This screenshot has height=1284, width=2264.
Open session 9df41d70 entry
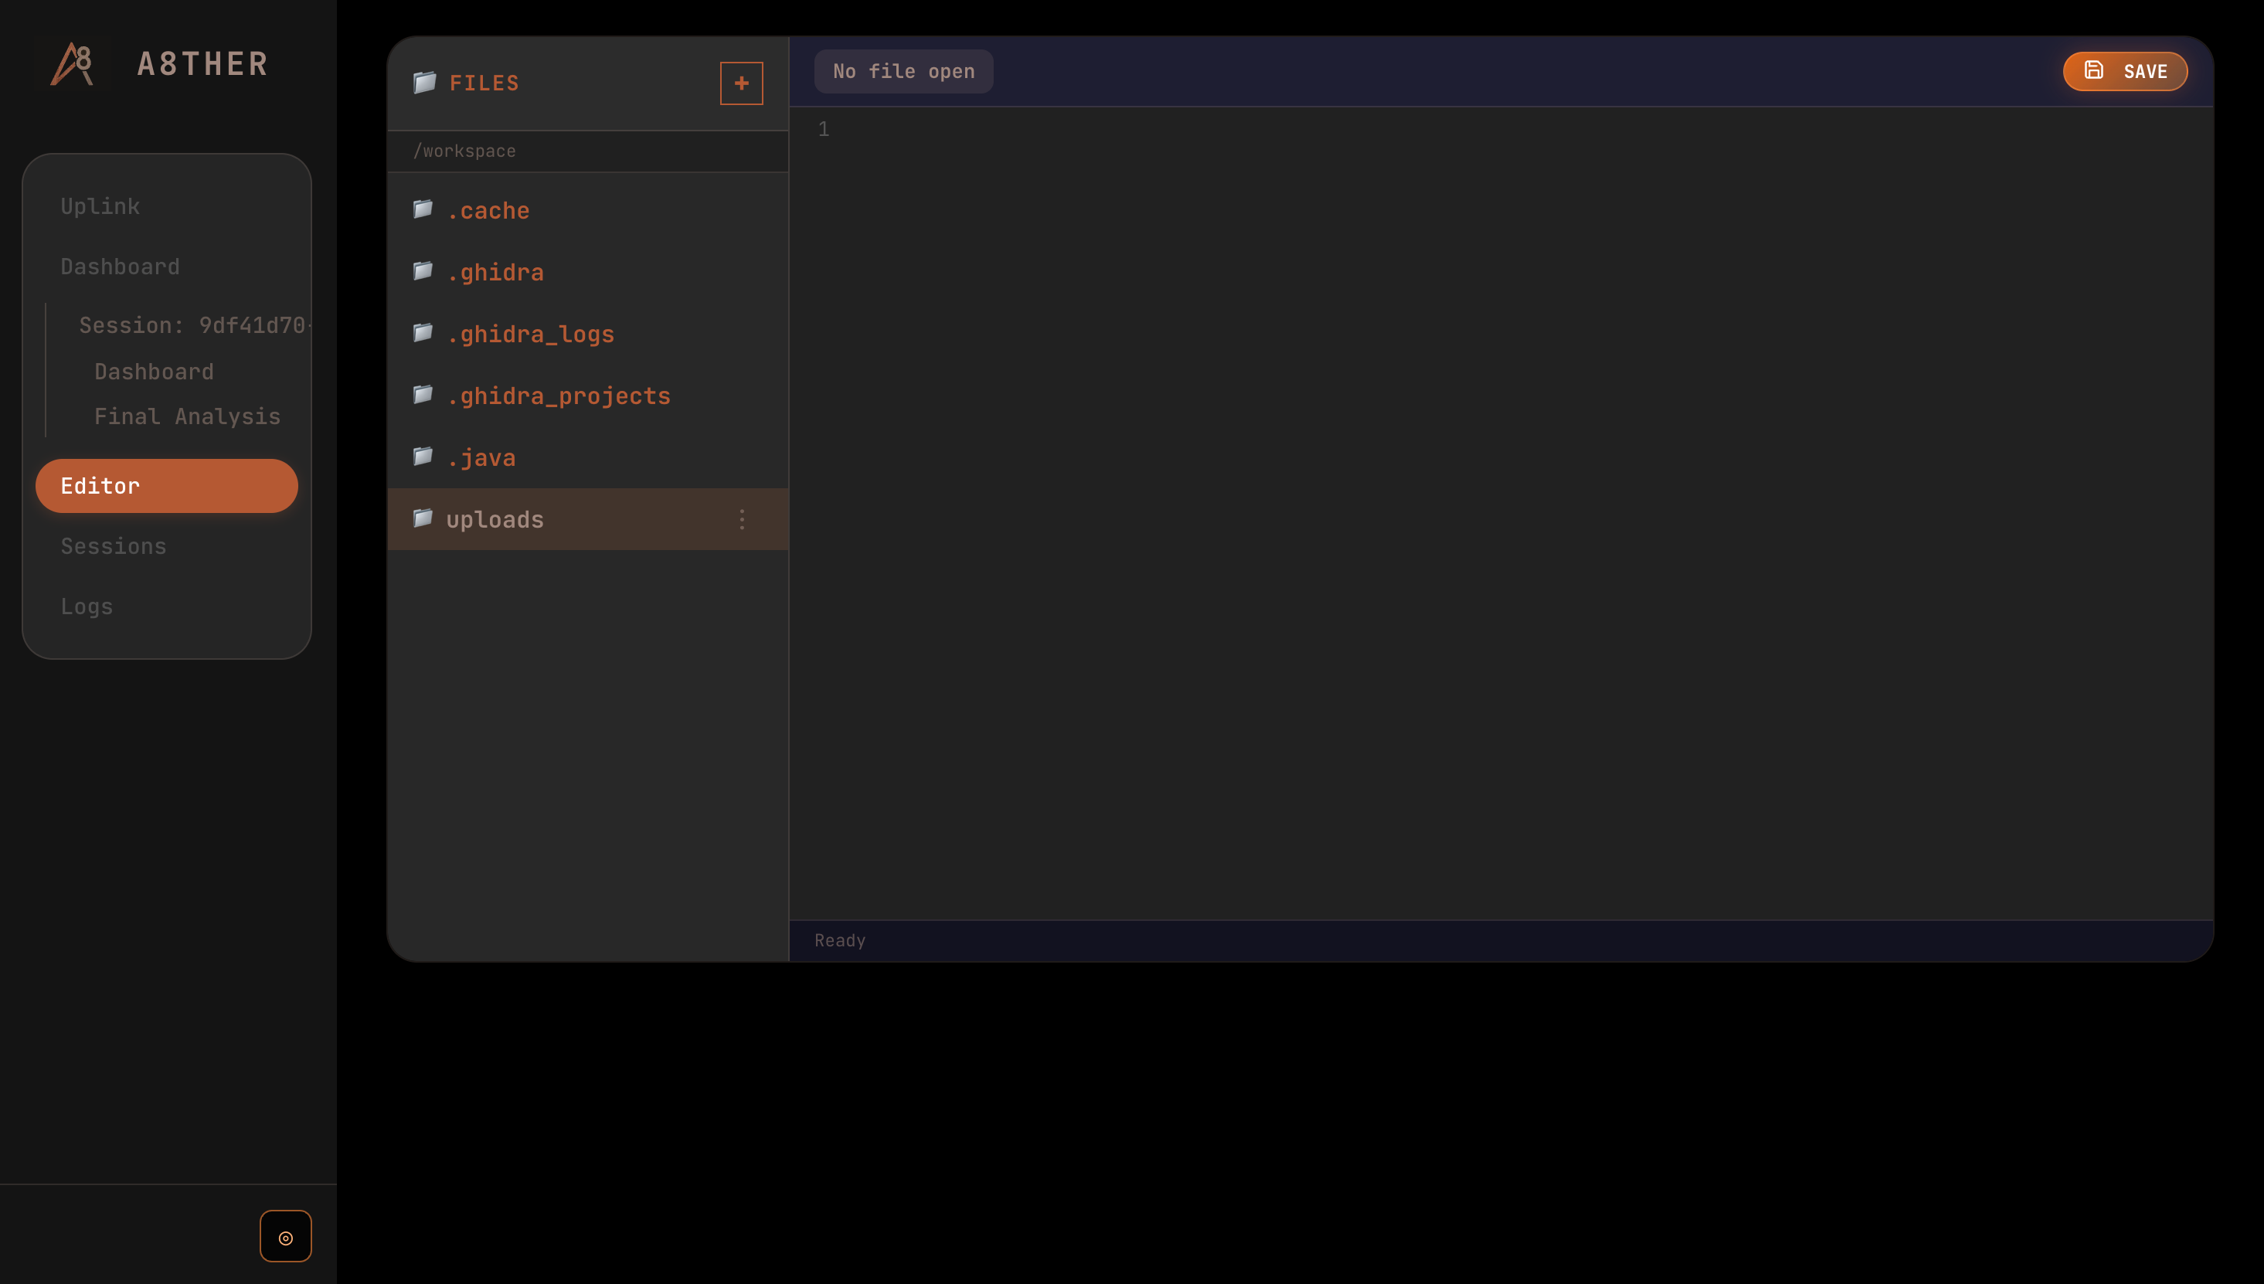coord(192,325)
